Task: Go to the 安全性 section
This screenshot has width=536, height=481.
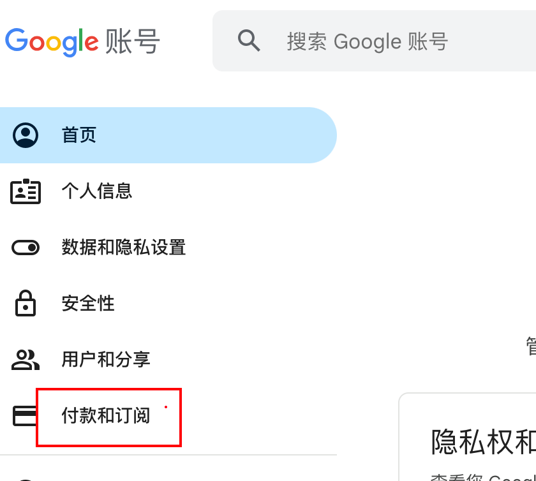Action: 88,303
